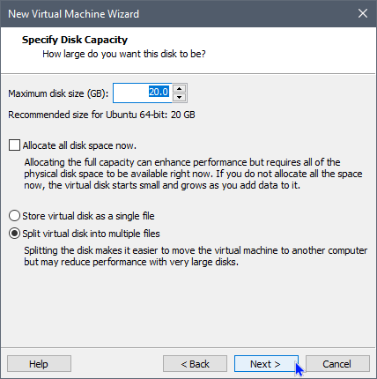Click the Specify Disk Capacity heading
Screen dimensions: 377x379
click(75, 40)
